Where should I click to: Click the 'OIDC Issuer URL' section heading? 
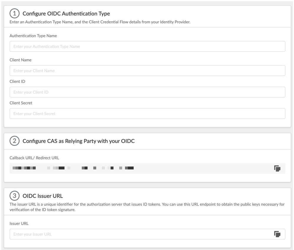click(x=43, y=196)
